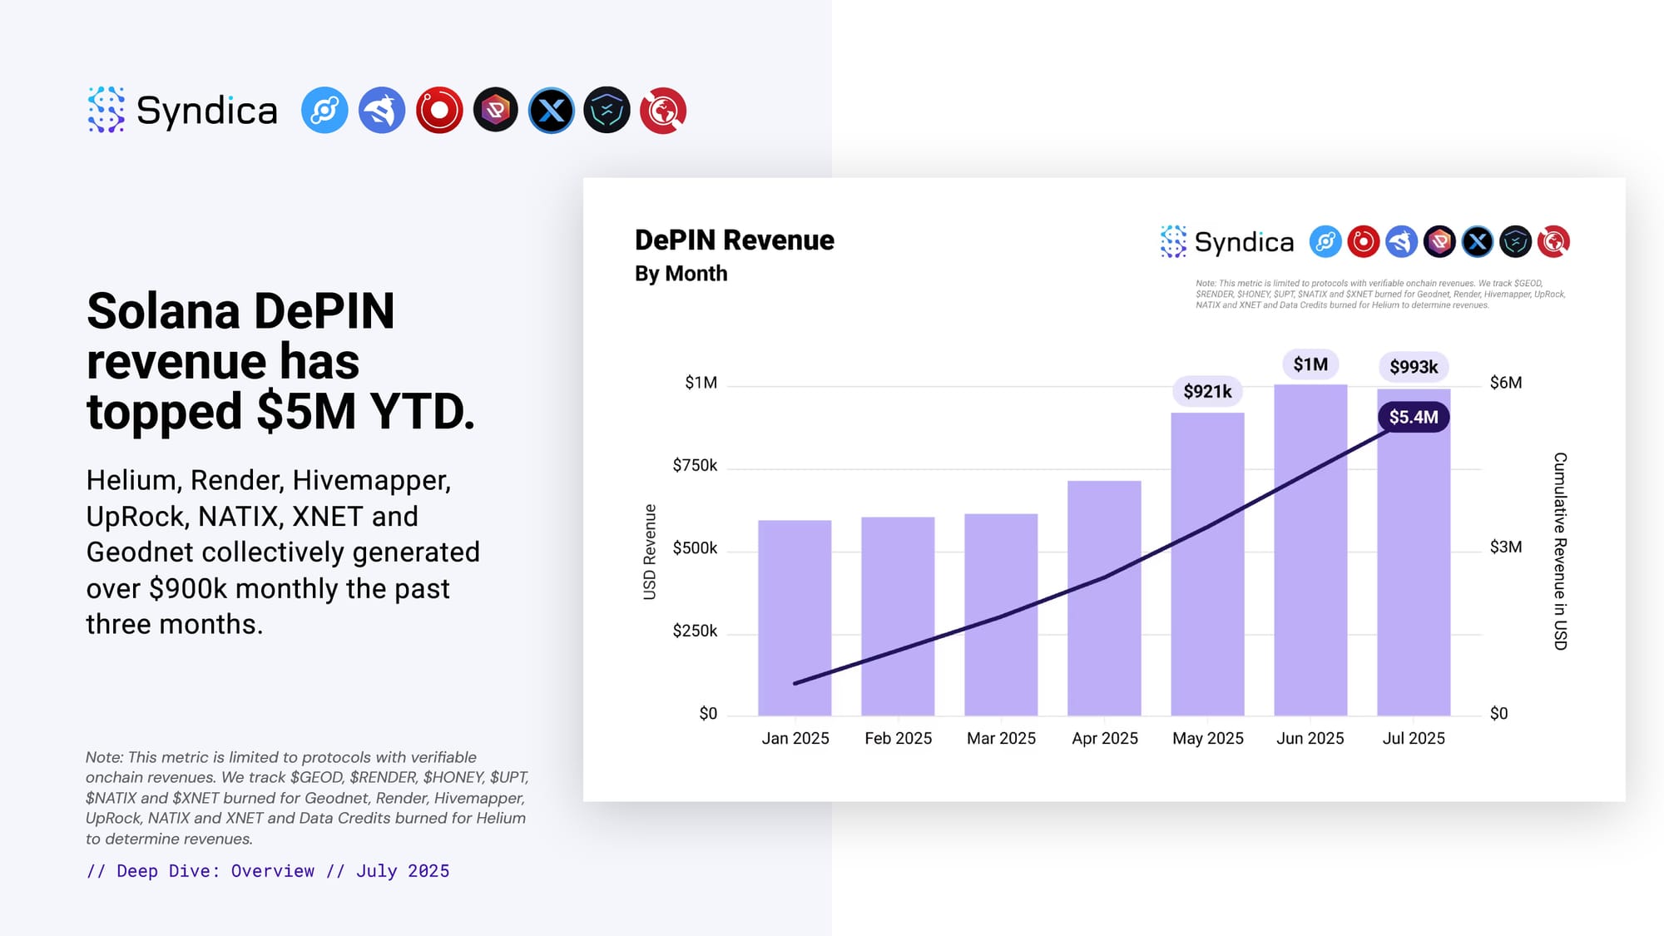
Task: Click the large red Geodnet globe icon in the top-left row
Action: click(663, 110)
